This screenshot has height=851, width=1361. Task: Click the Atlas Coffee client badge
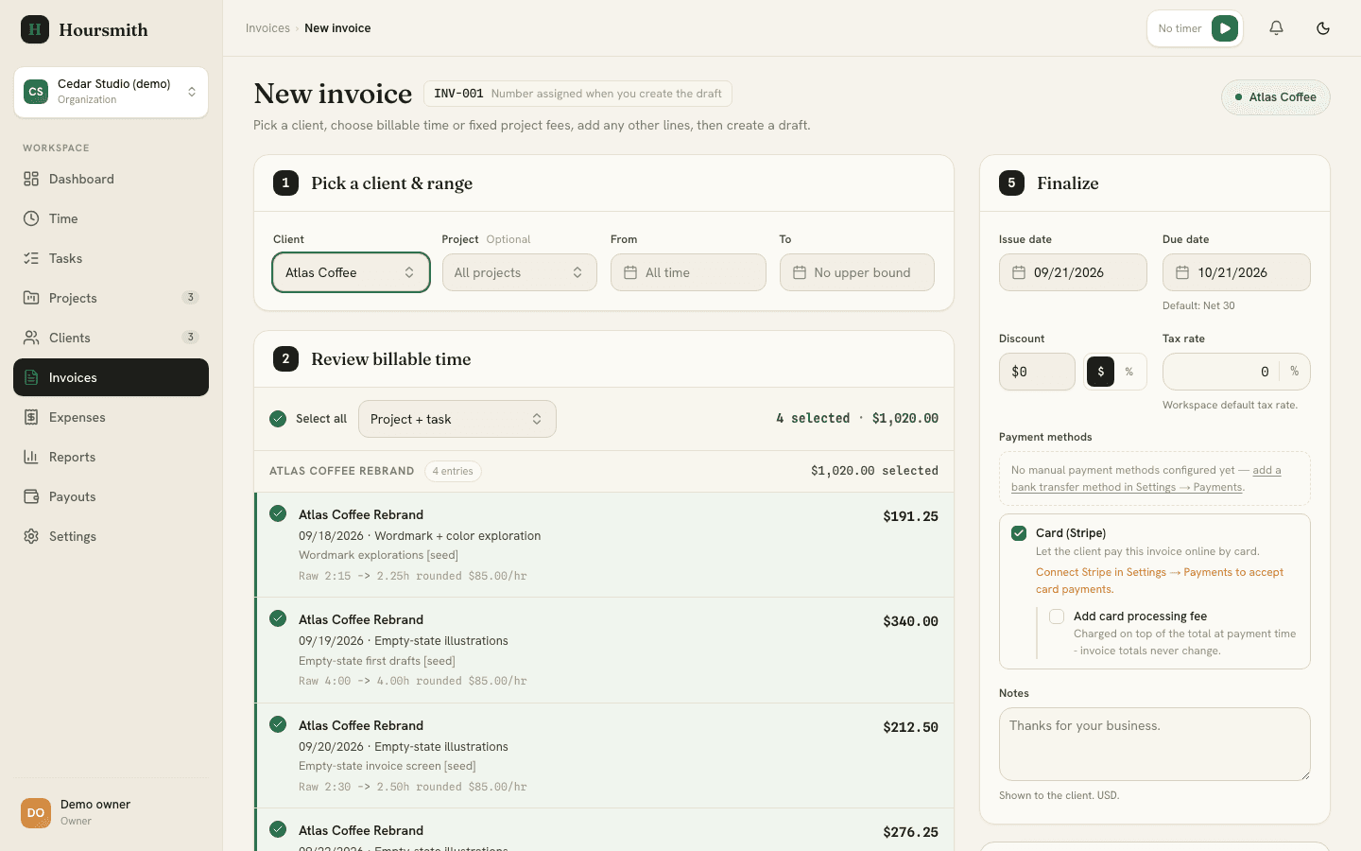(x=1276, y=97)
